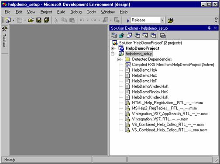The height and width of the screenshot is (164, 220).
Task: Select VIntegration_VS7_RTL_---_---.msm module
Action: pos(160,119)
